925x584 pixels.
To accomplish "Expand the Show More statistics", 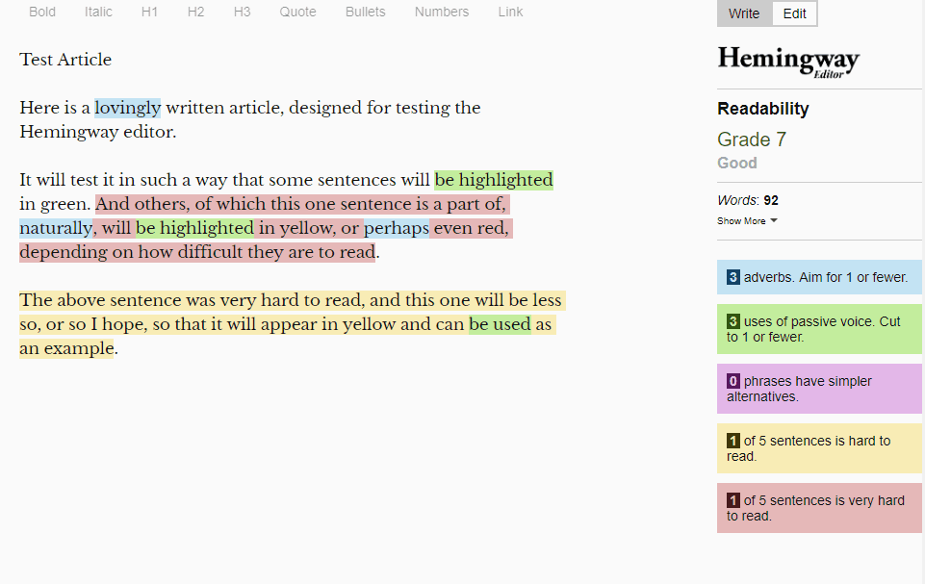I will pos(747,220).
